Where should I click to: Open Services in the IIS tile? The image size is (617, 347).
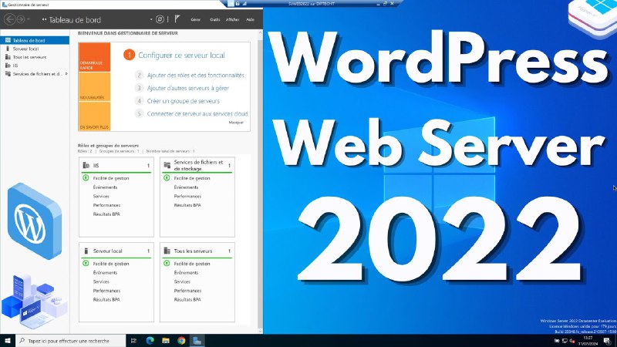tap(101, 197)
